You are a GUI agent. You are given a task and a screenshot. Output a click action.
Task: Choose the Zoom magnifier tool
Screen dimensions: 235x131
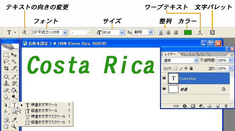(x=14, y=126)
